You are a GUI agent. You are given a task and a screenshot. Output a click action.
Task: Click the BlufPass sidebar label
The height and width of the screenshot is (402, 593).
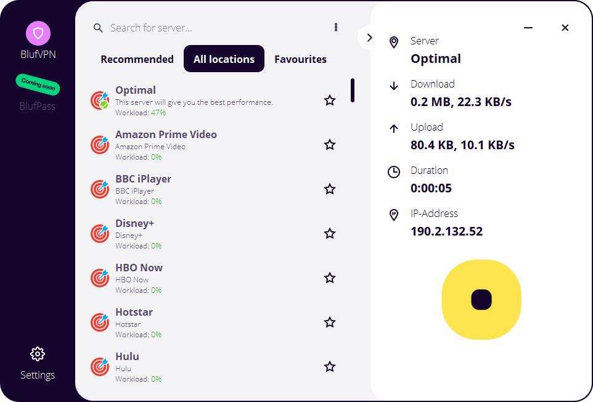point(38,106)
